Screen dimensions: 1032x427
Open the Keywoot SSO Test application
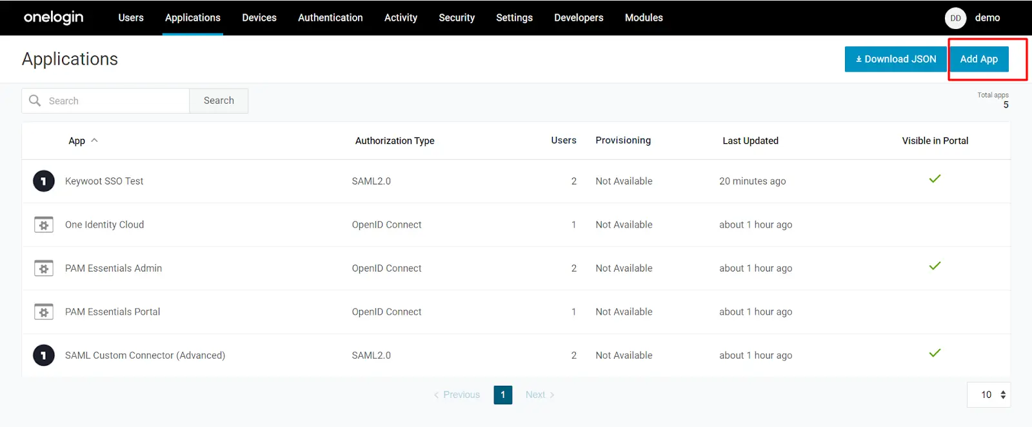click(x=104, y=181)
